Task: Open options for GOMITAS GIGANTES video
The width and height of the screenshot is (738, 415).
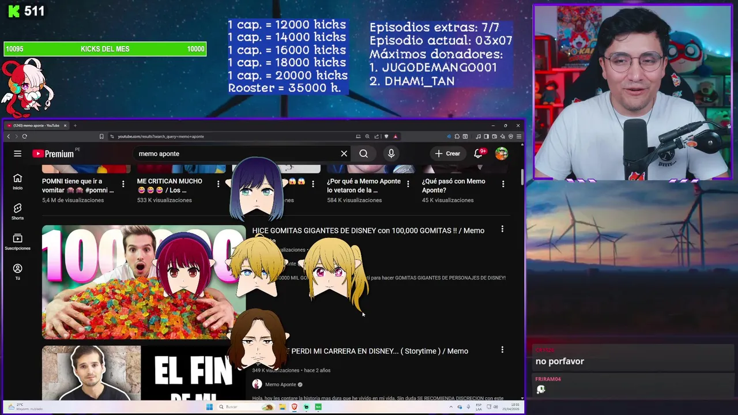Action: tap(502, 229)
